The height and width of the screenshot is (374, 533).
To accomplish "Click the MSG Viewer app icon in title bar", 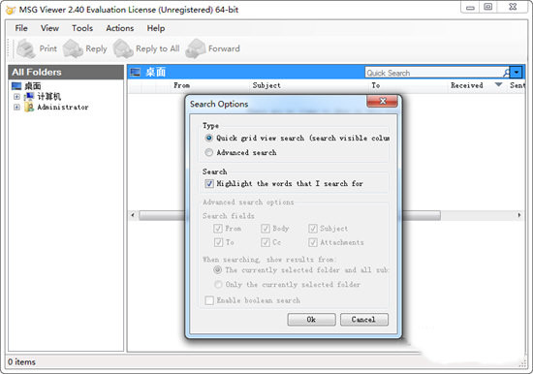I will 11,10.
